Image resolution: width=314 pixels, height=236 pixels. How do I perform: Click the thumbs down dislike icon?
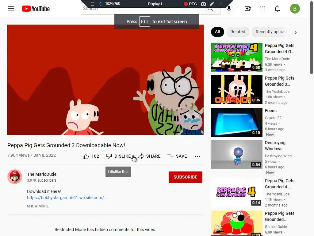(x=109, y=156)
